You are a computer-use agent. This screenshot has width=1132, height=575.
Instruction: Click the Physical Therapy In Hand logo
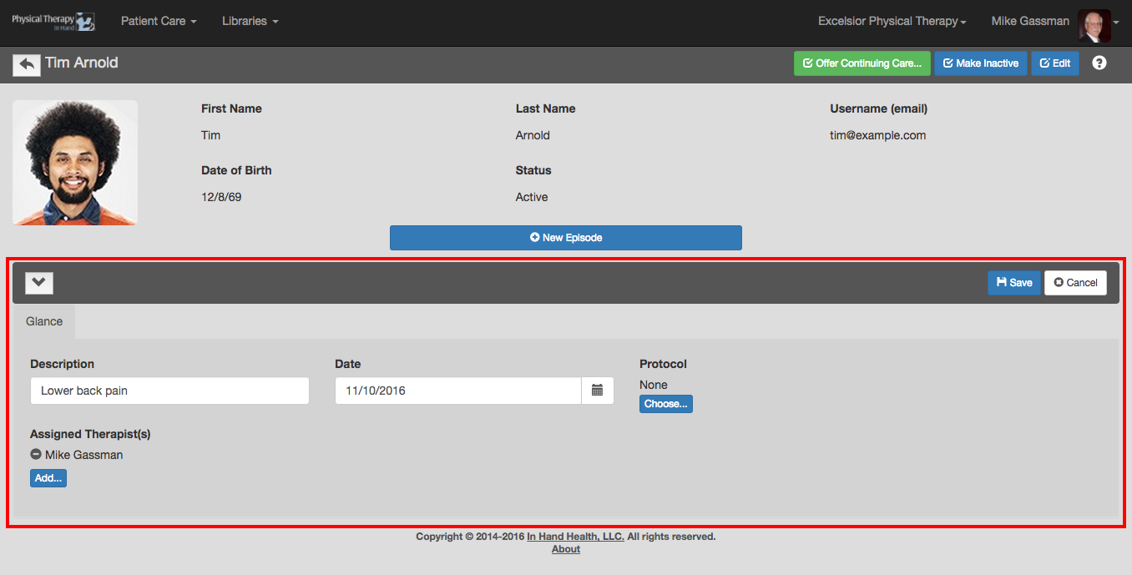click(x=53, y=22)
